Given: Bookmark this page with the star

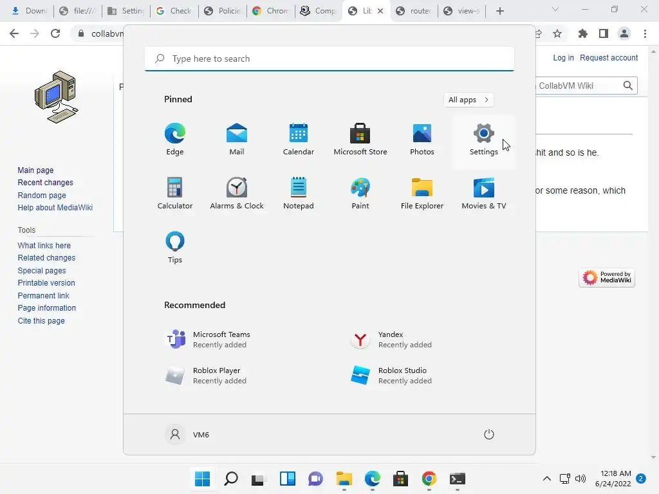Looking at the screenshot, I should point(557,33).
